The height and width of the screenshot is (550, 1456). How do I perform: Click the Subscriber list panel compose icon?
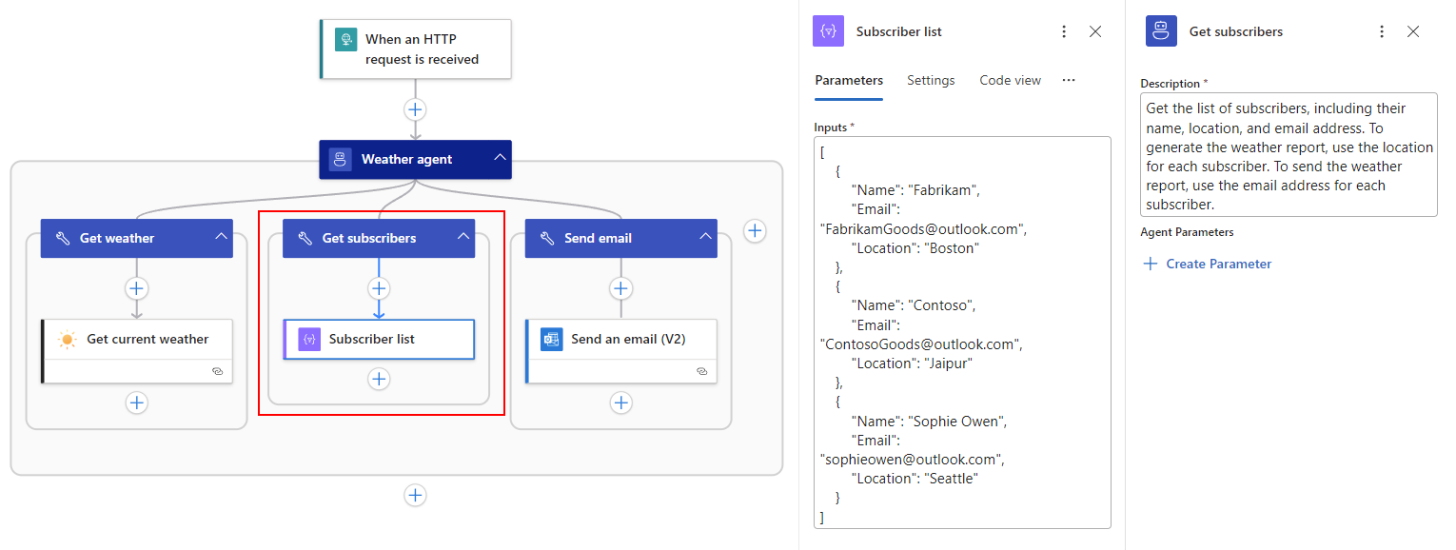[828, 31]
